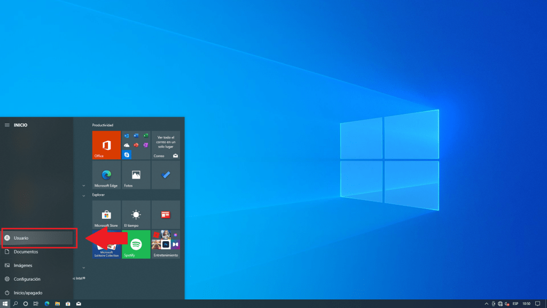547x308 pixels.
Task: Collapse the chevron left of Explorar
Action: pos(84,196)
